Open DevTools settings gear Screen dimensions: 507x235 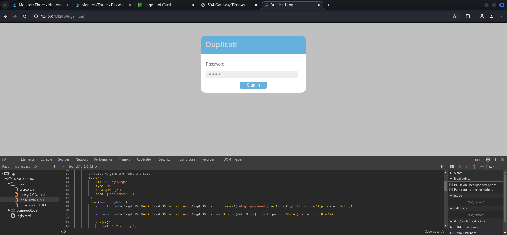tap(488, 159)
